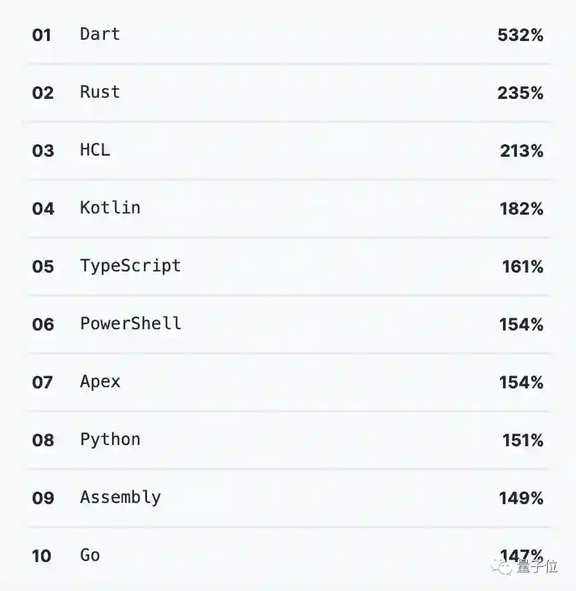Click the Go language name

coord(90,555)
